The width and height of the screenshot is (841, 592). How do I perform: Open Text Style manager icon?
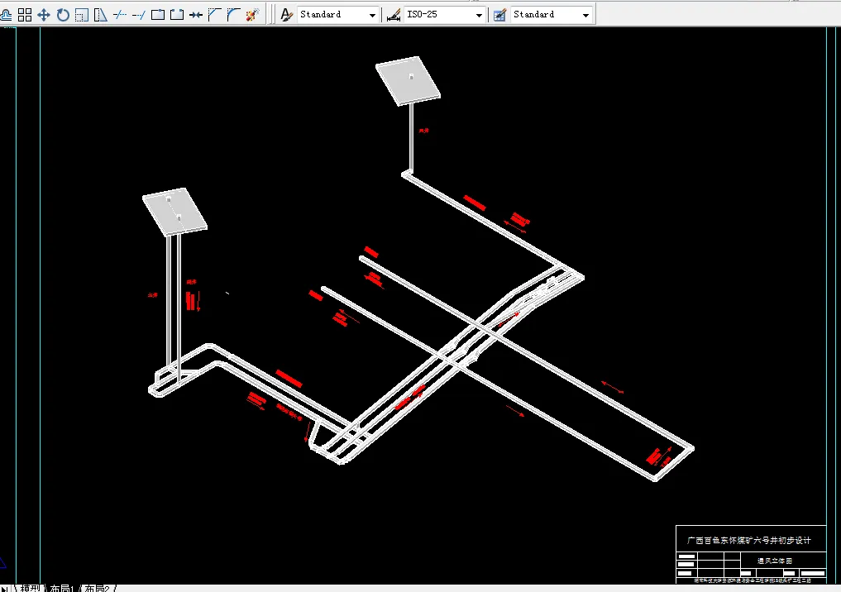pyautogui.click(x=287, y=15)
